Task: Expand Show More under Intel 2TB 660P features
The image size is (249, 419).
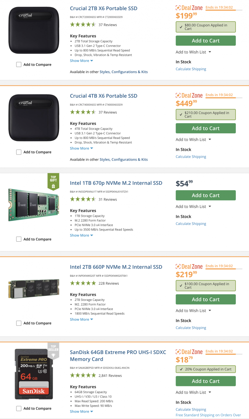Action: [x=81, y=319]
